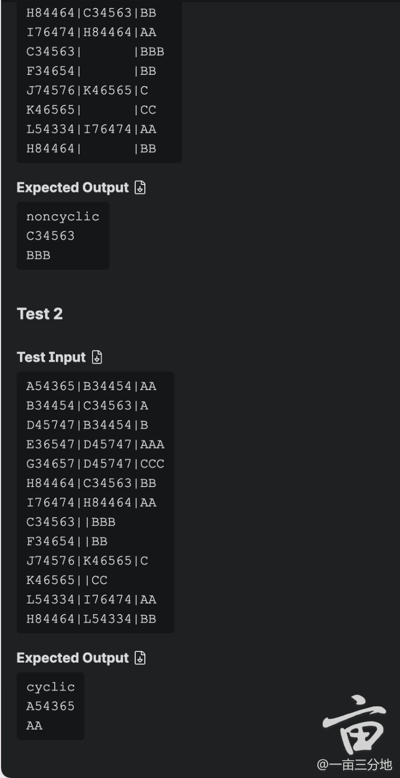Click the K46565||CC input line
The height and width of the screenshot is (778, 400).
[x=67, y=580]
